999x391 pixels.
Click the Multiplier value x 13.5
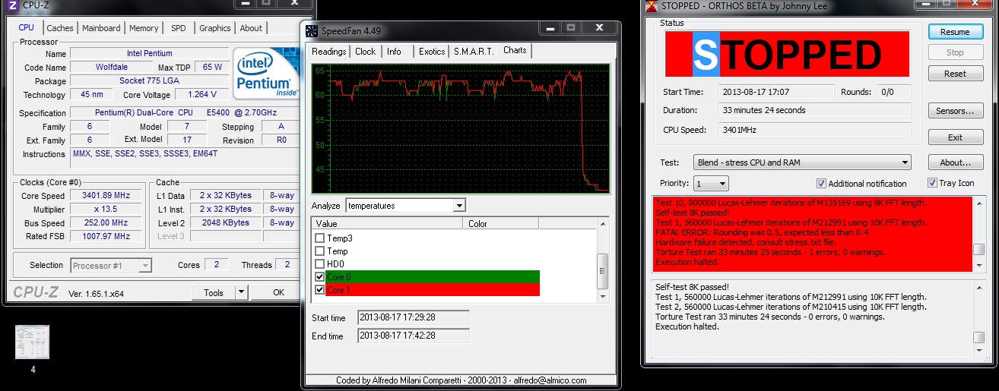[x=107, y=209]
